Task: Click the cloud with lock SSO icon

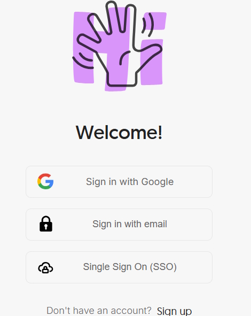Action: [x=46, y=268]
